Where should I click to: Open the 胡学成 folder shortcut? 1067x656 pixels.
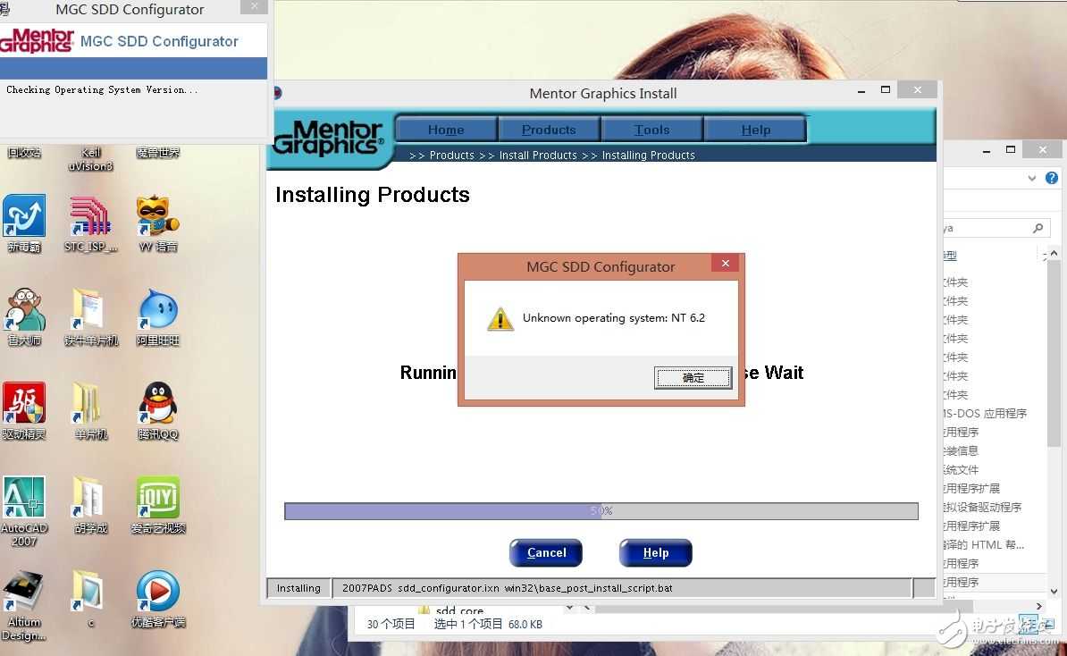(90, 504)
